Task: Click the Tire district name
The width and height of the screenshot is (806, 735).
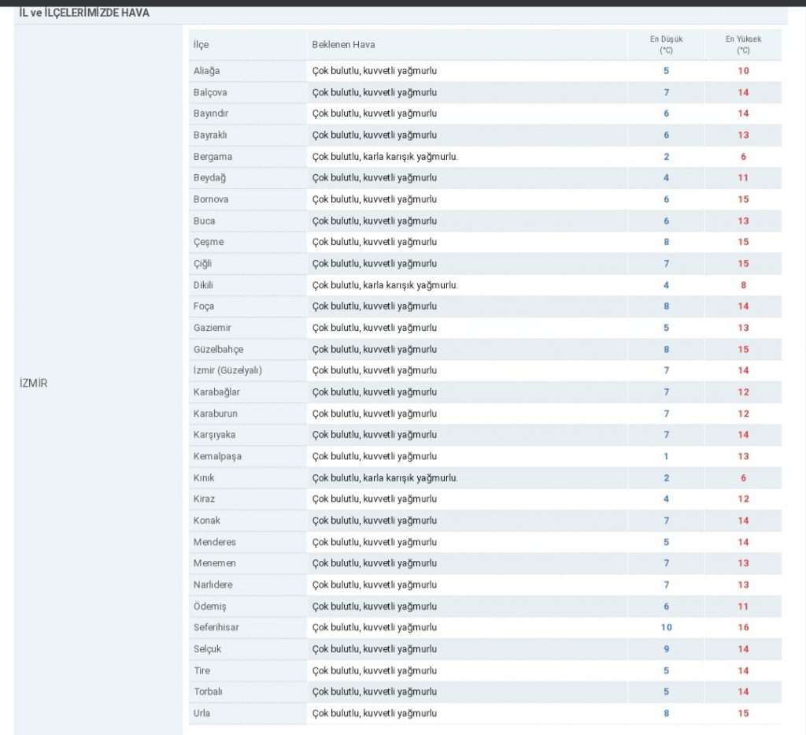Action: click(x=202, y=671)
